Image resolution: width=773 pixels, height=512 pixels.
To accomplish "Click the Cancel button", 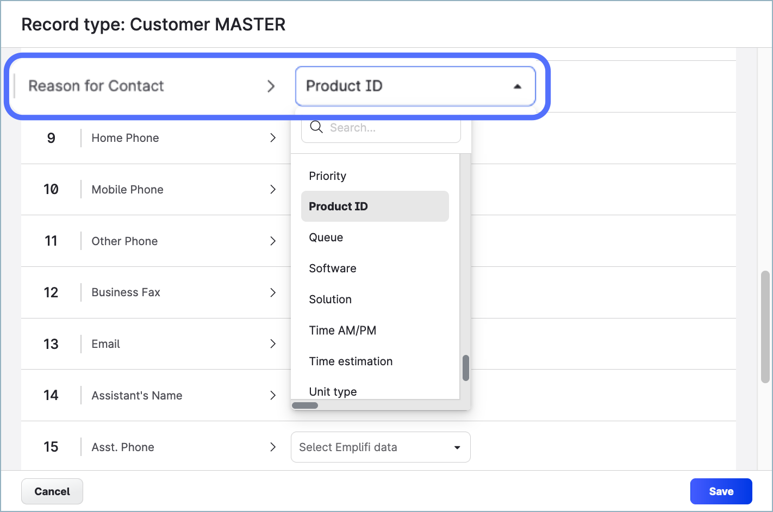I will [52, 491].
